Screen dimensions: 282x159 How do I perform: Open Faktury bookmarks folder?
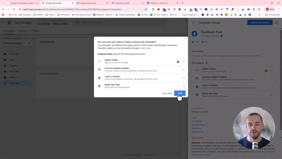tap(50, 15)
